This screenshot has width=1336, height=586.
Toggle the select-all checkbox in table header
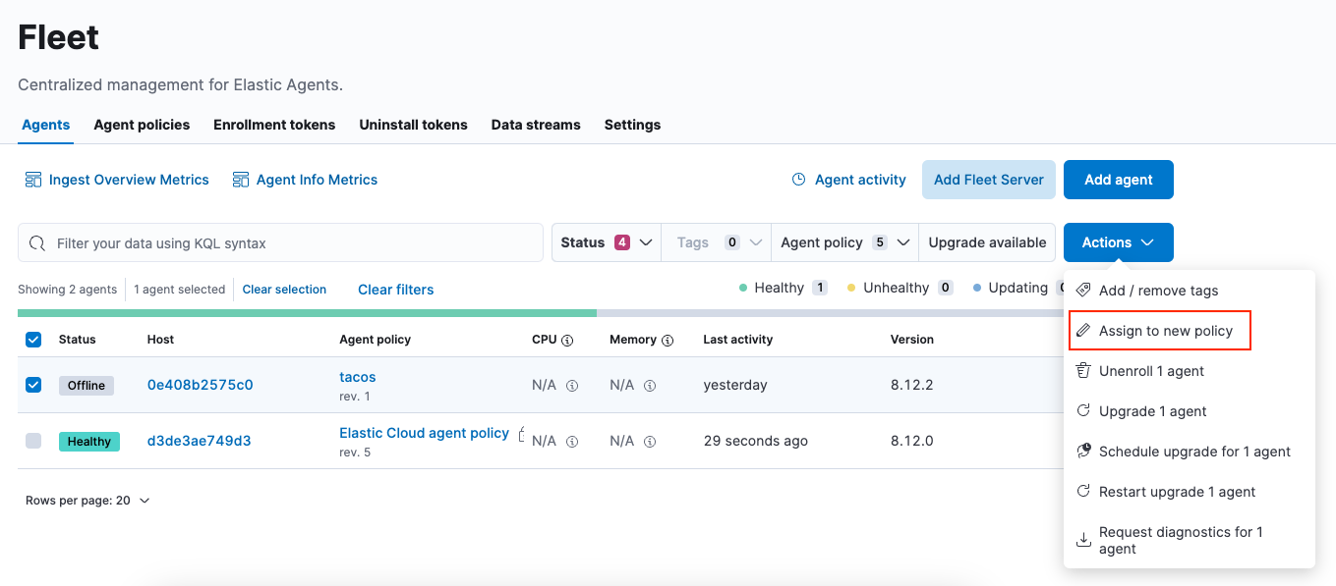(x=33, y=339)
